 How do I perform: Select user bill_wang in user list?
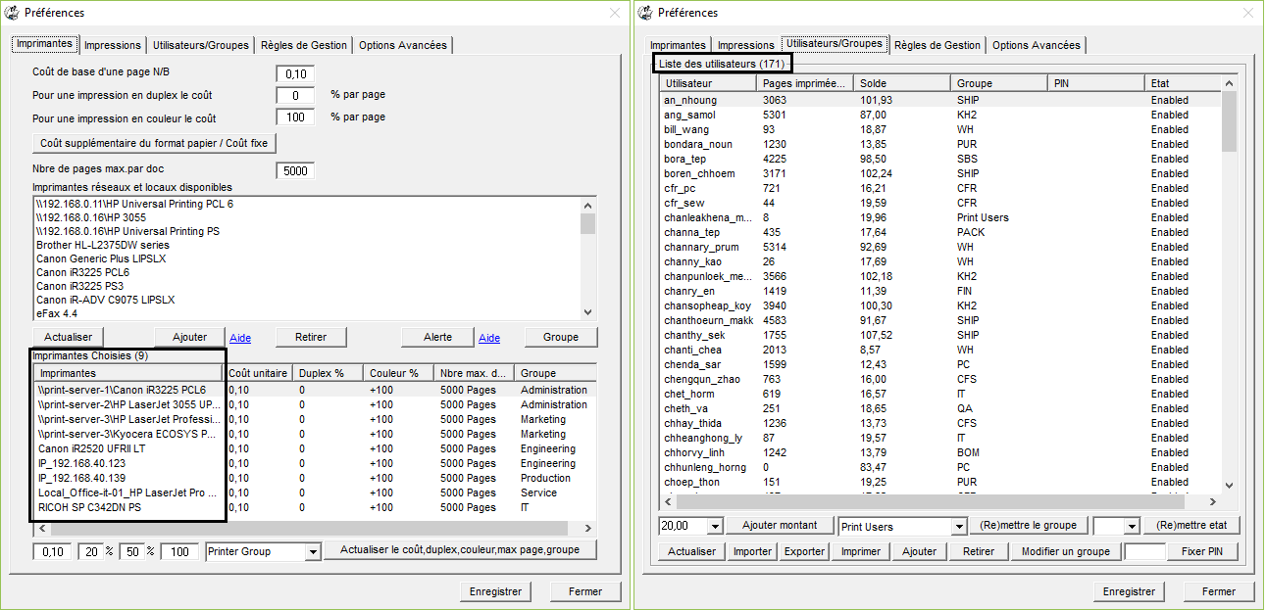(940, 129)
